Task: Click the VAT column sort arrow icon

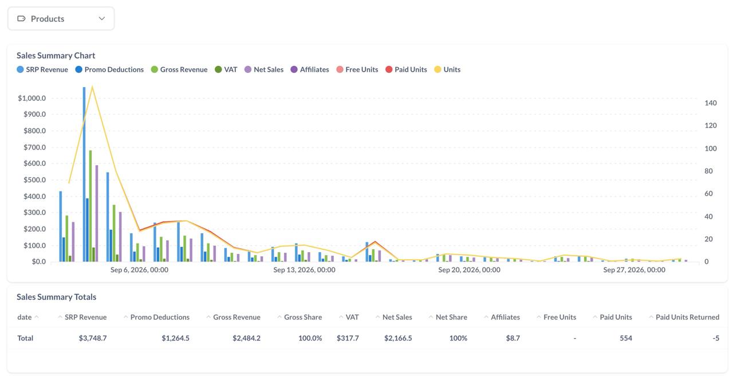Action: pos(341,317)
